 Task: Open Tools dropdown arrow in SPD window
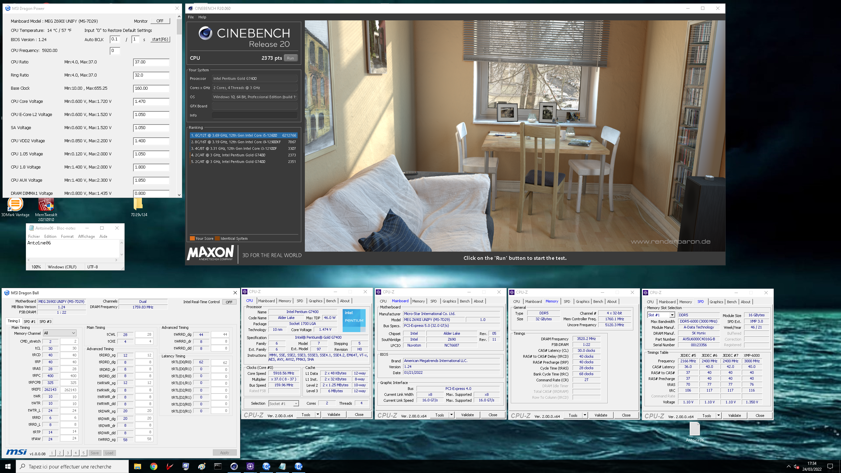[x=718, y=416]
